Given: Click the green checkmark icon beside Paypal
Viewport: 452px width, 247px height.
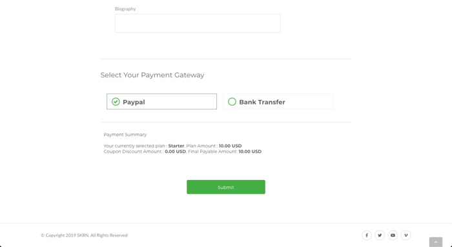Looking at the screenshot, I should [116, 102].
